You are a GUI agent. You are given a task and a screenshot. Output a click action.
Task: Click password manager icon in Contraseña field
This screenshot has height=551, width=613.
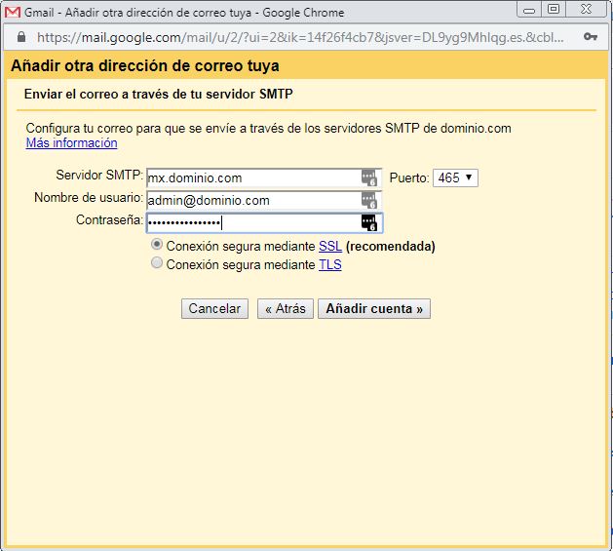[x=368, y=222]
